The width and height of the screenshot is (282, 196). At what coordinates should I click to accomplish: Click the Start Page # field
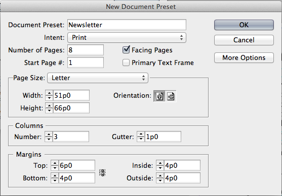(x=86, y=62)
